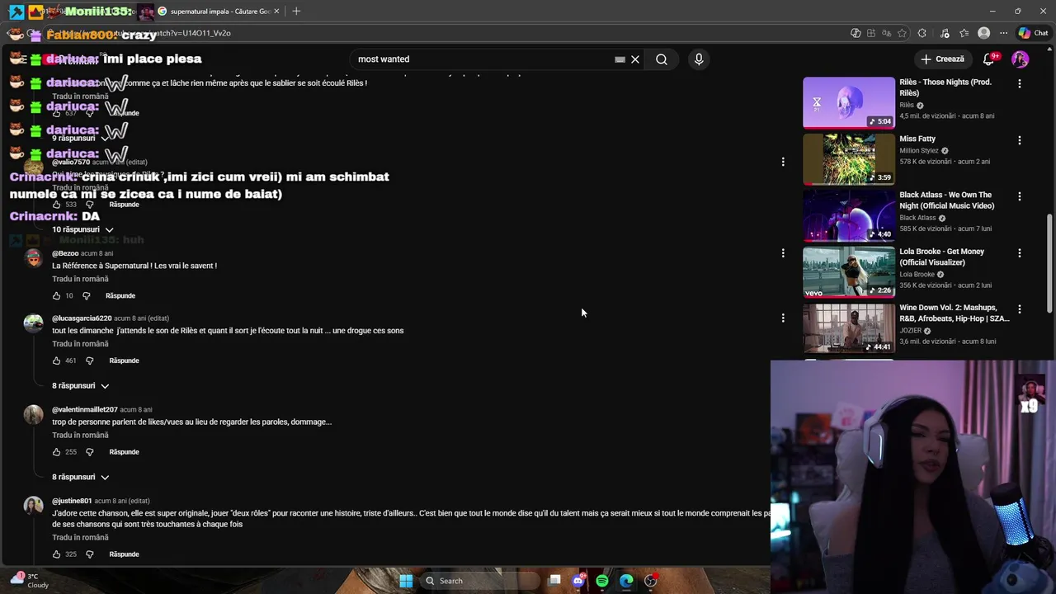Viewport: 1056px width, 594px height.
Task: Open options menu for @valio7570 comment
Action: tap(783, 162)
